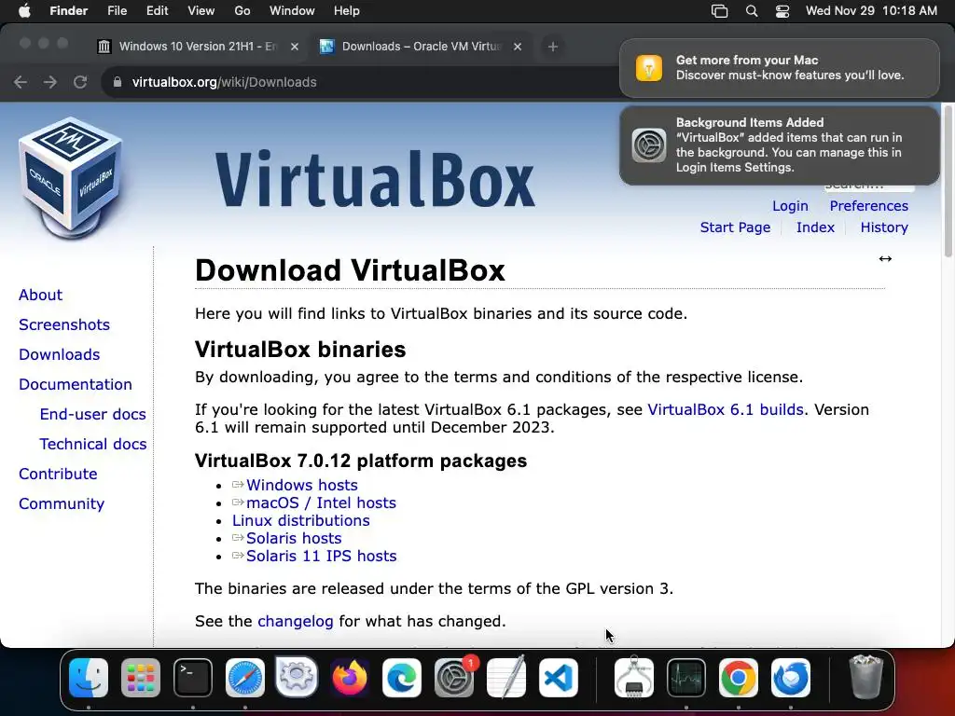The height and width of the screenshot is (716, 955).
Task: Download the macOS / Intel hosts package
Action: [321, 503]
